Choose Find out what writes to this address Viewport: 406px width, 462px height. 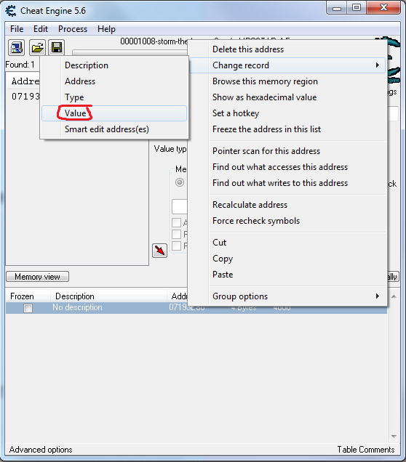287,182
